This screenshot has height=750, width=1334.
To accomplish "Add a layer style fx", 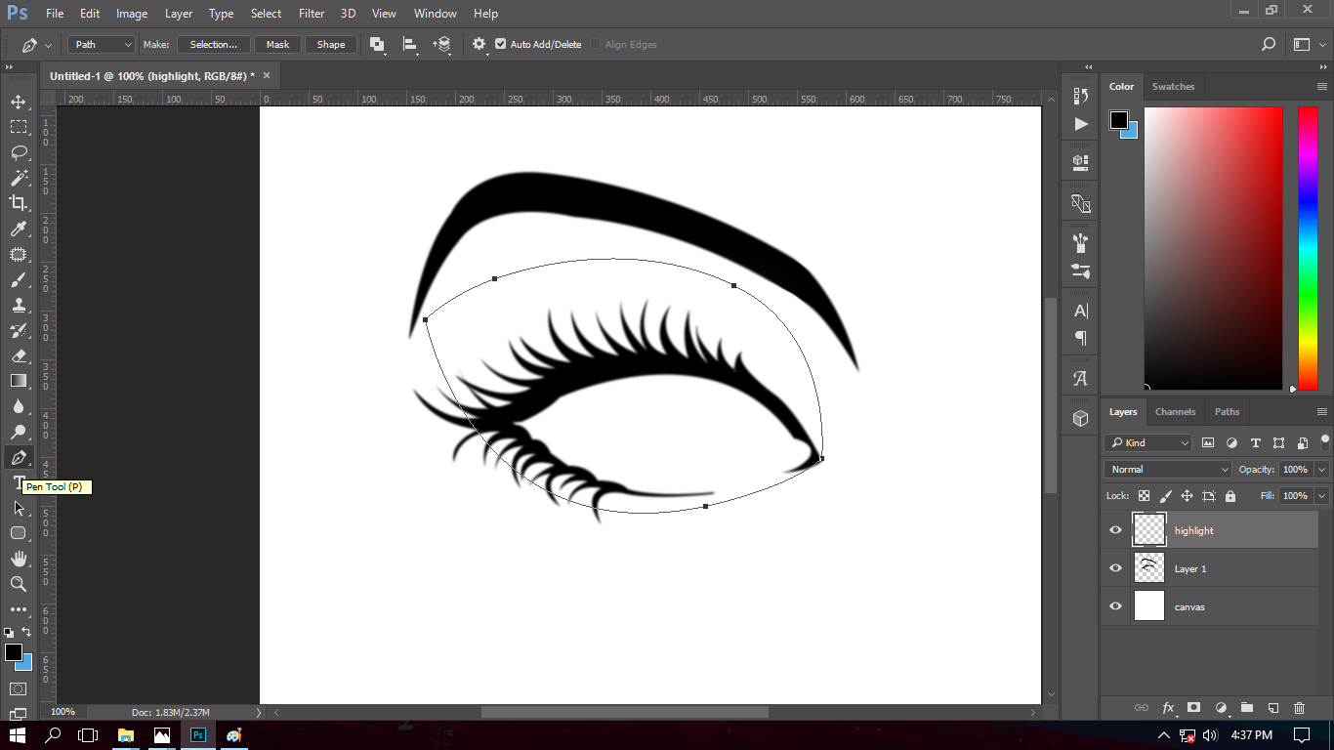I will point(1168,707).
